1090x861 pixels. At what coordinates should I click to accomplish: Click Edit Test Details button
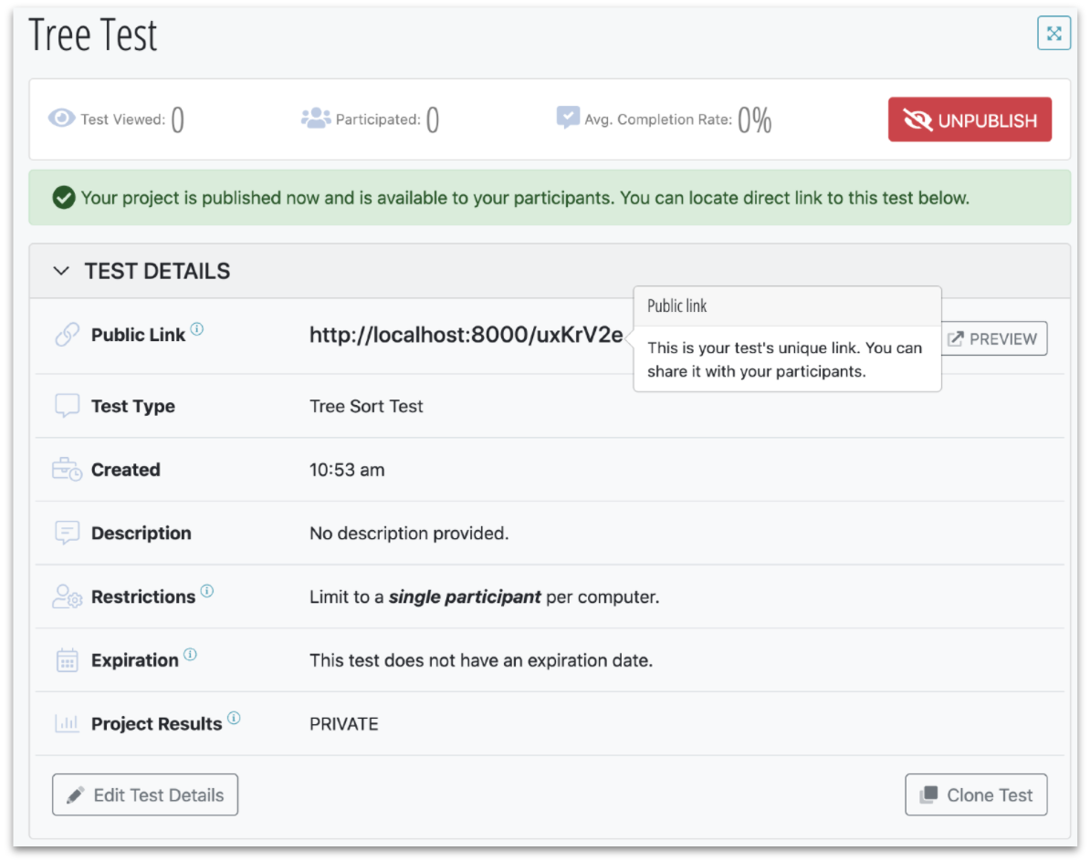(145, 794)
